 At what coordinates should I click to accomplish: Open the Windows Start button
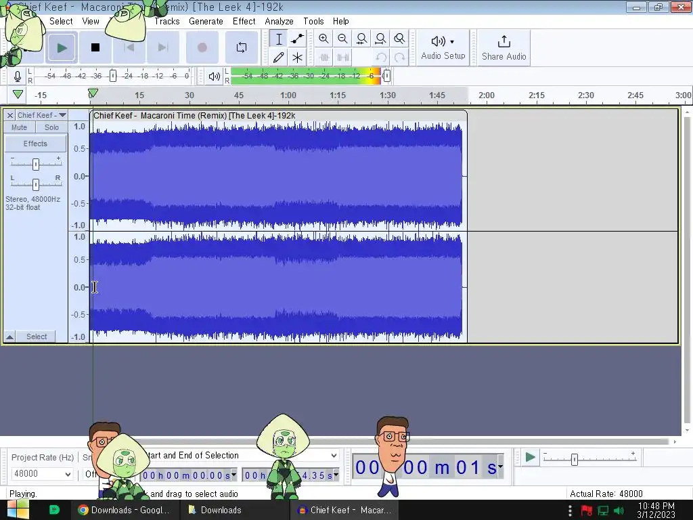[17, 510]
